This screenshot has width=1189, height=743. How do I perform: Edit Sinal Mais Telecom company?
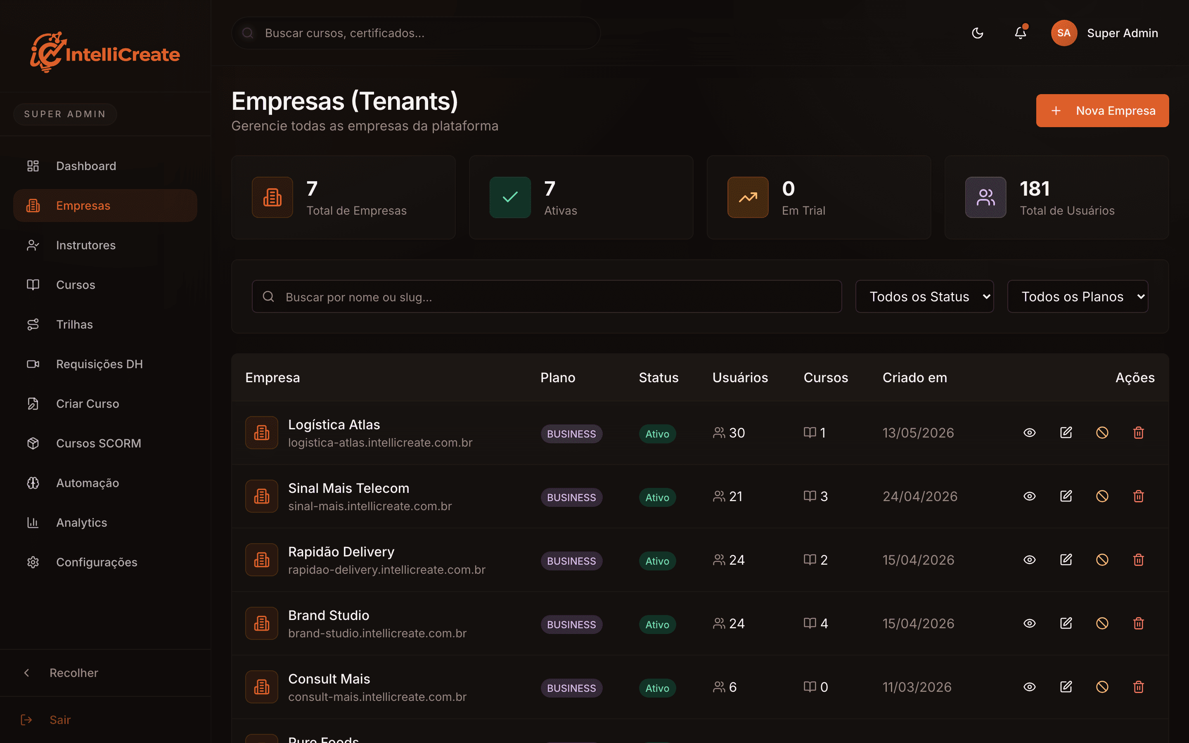coord(1066,496)
